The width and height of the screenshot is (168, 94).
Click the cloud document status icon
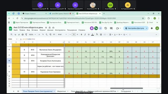53,27
